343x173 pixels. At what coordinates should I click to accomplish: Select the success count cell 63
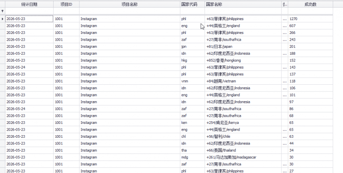[310, 136]
